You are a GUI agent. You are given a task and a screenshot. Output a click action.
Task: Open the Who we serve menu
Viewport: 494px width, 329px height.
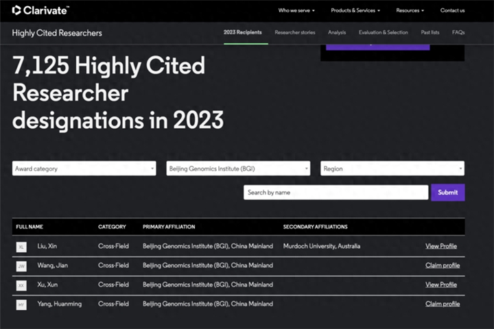tap(297, 10)
